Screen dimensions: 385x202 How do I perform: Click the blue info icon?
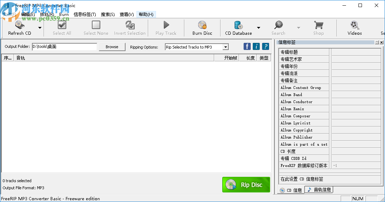coord(256,46)
